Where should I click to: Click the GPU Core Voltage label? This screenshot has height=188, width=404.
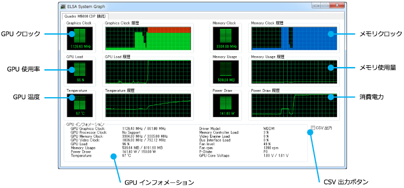coord(215,156)
